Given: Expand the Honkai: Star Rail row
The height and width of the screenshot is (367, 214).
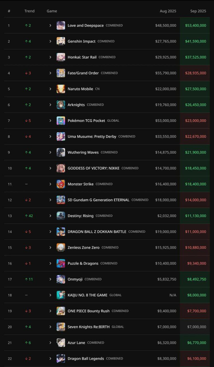Looking at the screenshot, I should coord(50,57).
